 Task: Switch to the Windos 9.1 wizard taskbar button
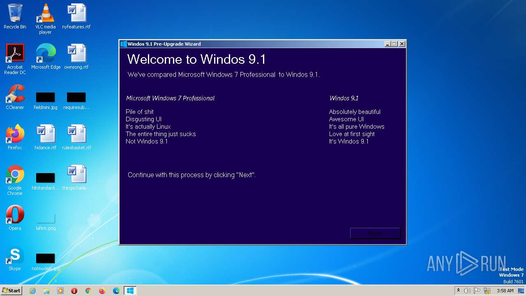click(x=130, y=291)
